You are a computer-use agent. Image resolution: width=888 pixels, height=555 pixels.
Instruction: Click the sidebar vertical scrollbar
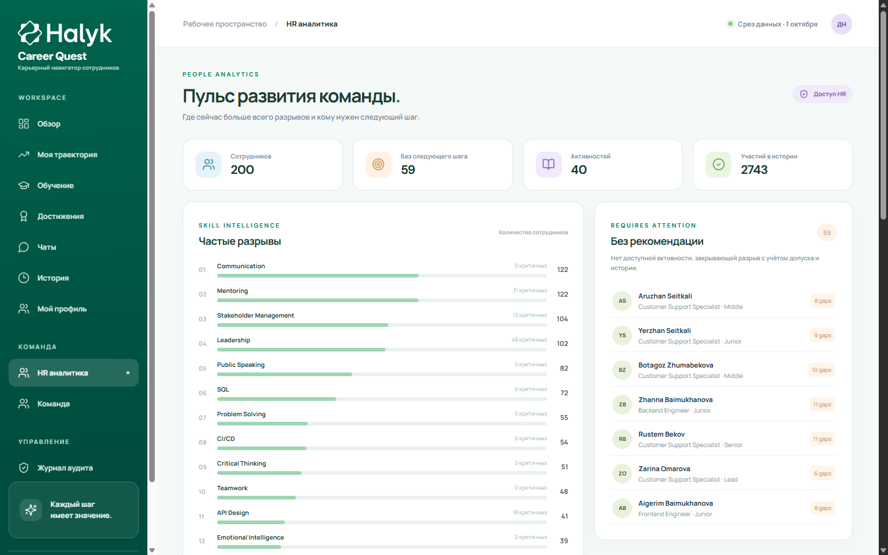click(152, 247)
